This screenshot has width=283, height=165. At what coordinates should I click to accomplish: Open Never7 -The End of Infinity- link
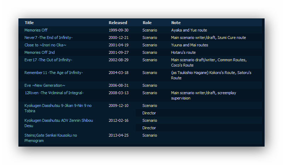pyautogui.click(x=49, y=38)
